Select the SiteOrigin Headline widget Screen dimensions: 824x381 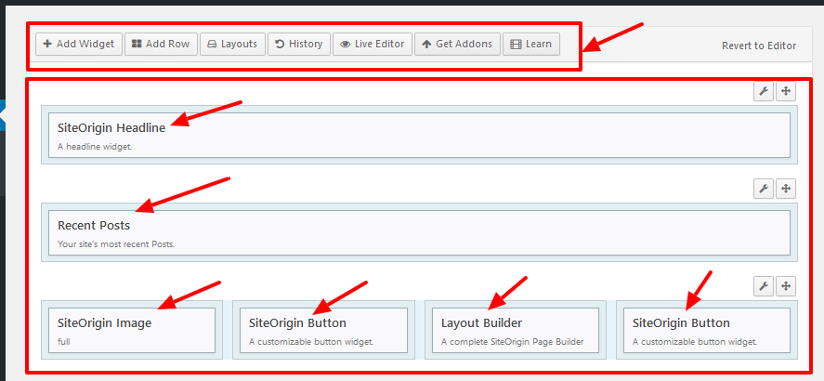coord(419,135)
